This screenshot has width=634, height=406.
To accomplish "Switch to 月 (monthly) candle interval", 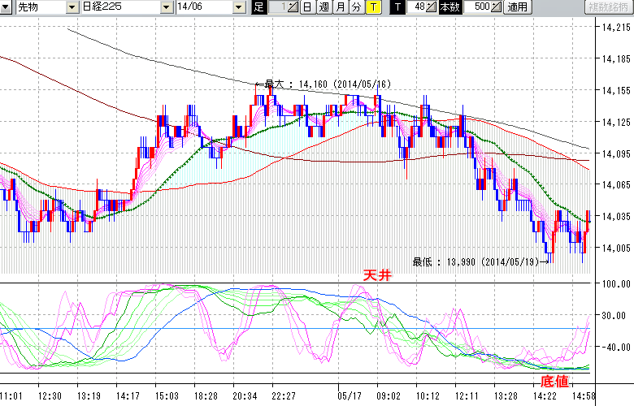I will click(x=340, y=7).
